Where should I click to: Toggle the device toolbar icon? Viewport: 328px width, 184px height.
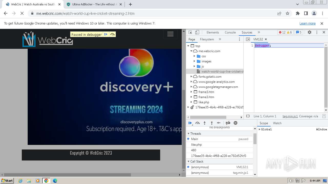click(197, 32)
